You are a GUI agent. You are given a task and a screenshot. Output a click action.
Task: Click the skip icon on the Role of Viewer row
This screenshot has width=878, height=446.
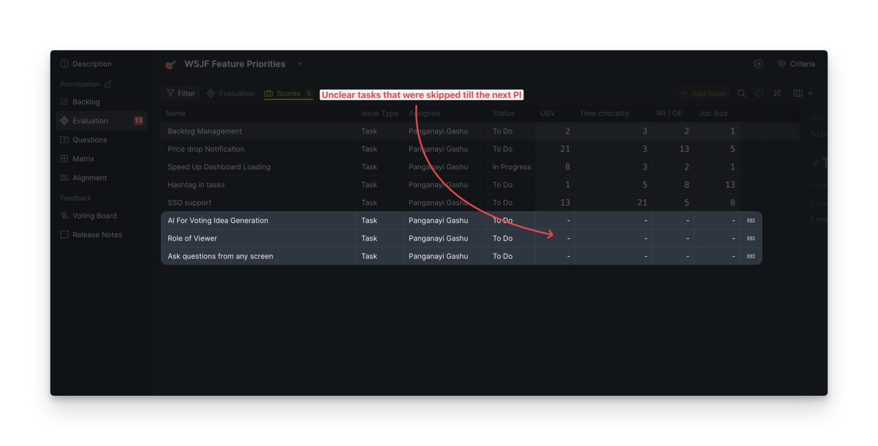751,238
